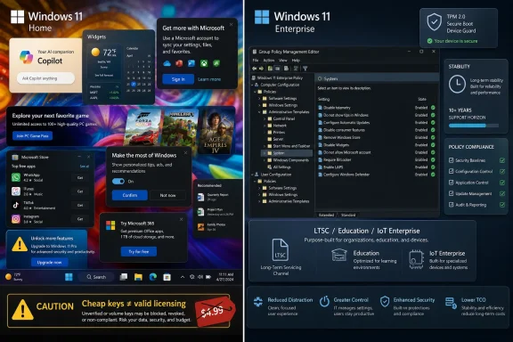Click the Greater Control power icon
The width and height of the screenshot is (513, 342).
(324, 301)
